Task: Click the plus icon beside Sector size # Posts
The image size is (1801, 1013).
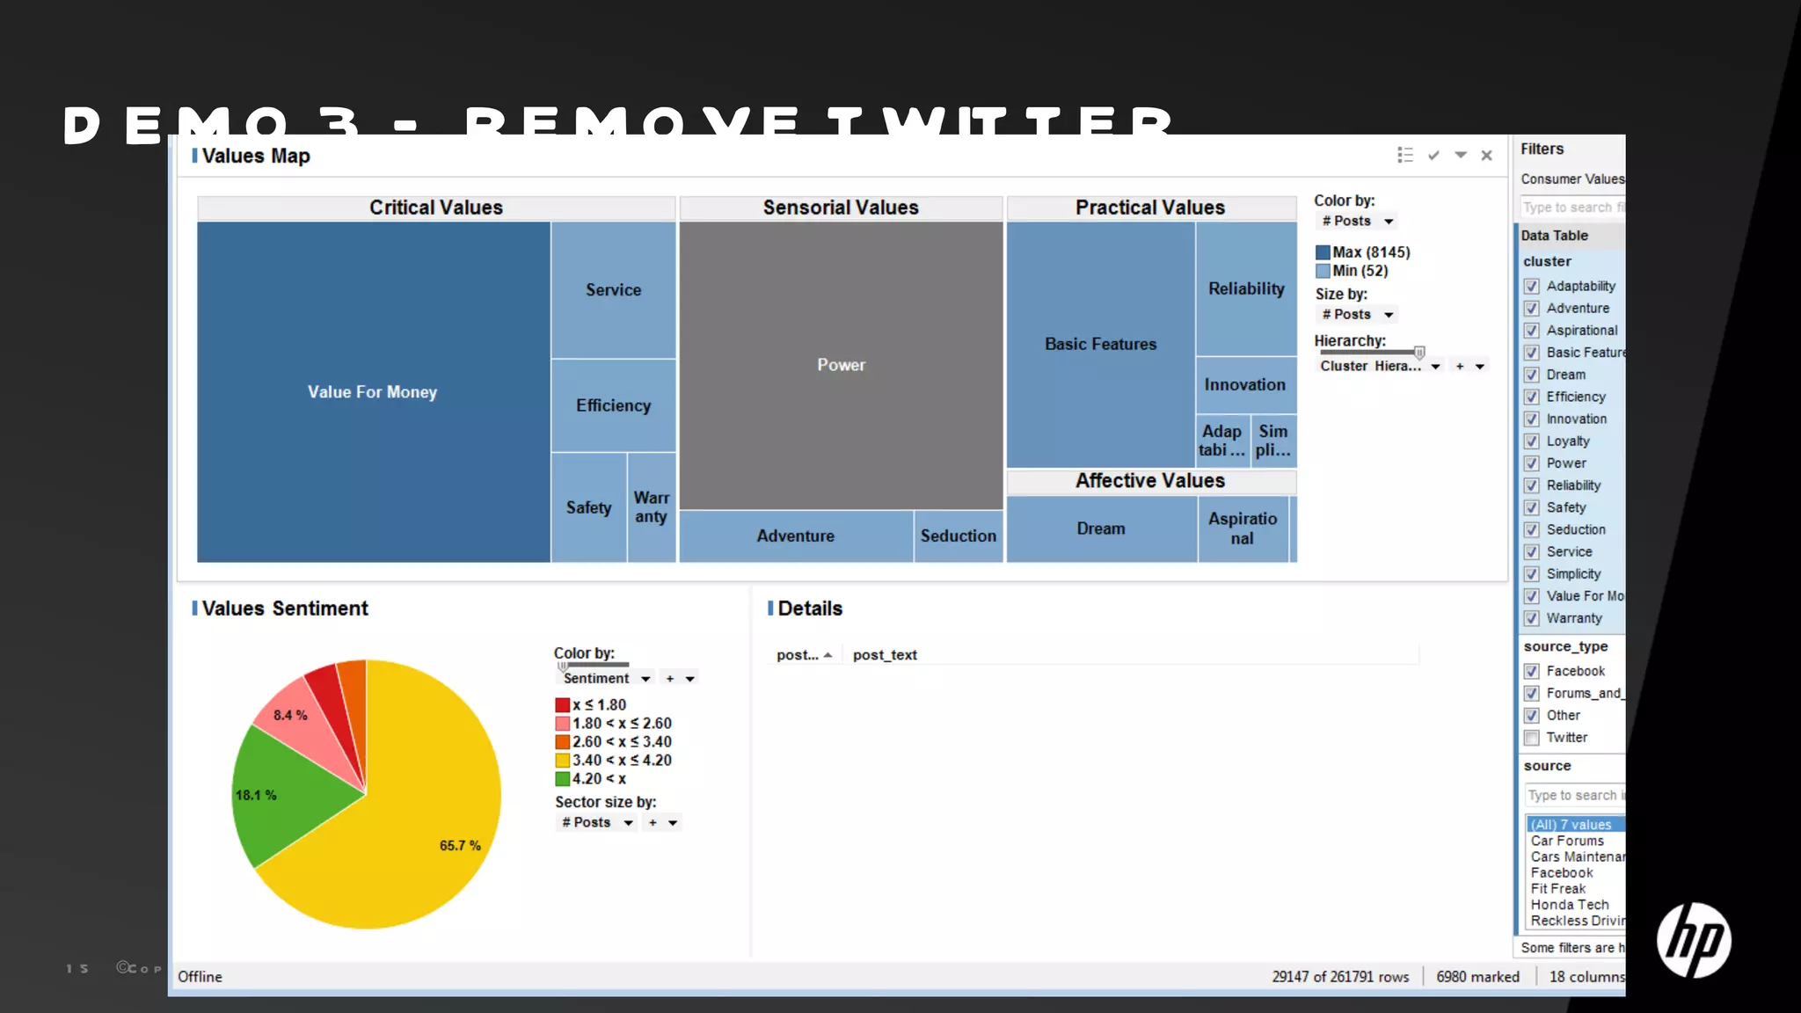Action: [653, 823]
